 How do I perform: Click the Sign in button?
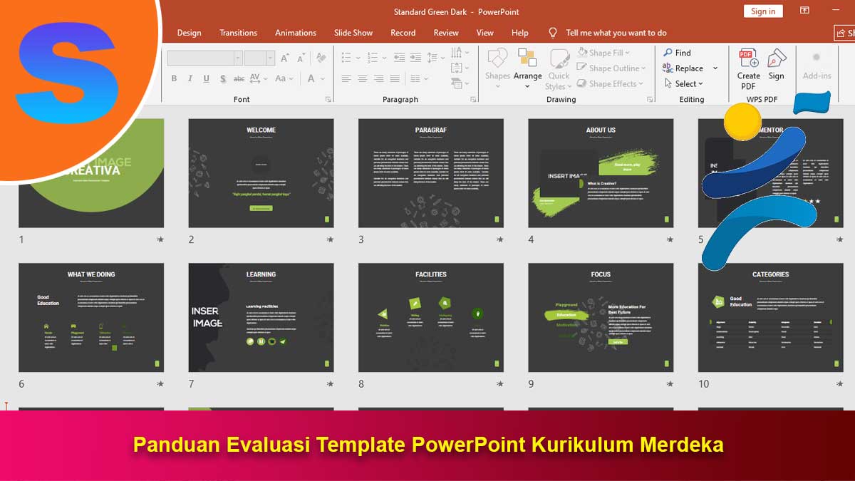coord(763,11)
